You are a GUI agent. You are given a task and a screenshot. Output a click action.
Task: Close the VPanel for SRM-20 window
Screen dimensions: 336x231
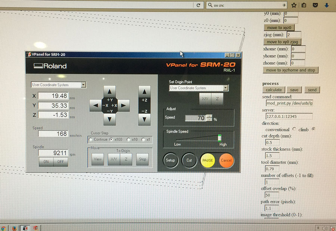click(238, 55)
